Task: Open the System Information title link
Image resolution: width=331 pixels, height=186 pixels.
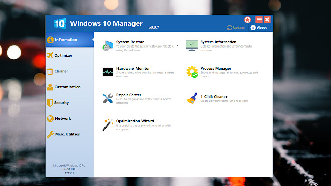Action: pos(218,42)
